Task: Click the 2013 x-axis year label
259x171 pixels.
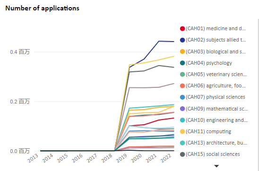Action: point(33,158)
